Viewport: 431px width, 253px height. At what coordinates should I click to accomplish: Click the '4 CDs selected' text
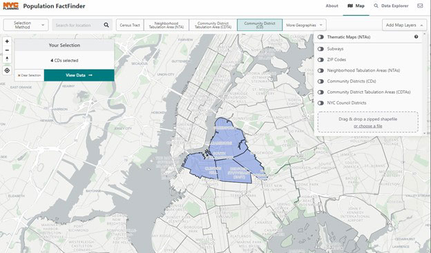click(64, 61)
